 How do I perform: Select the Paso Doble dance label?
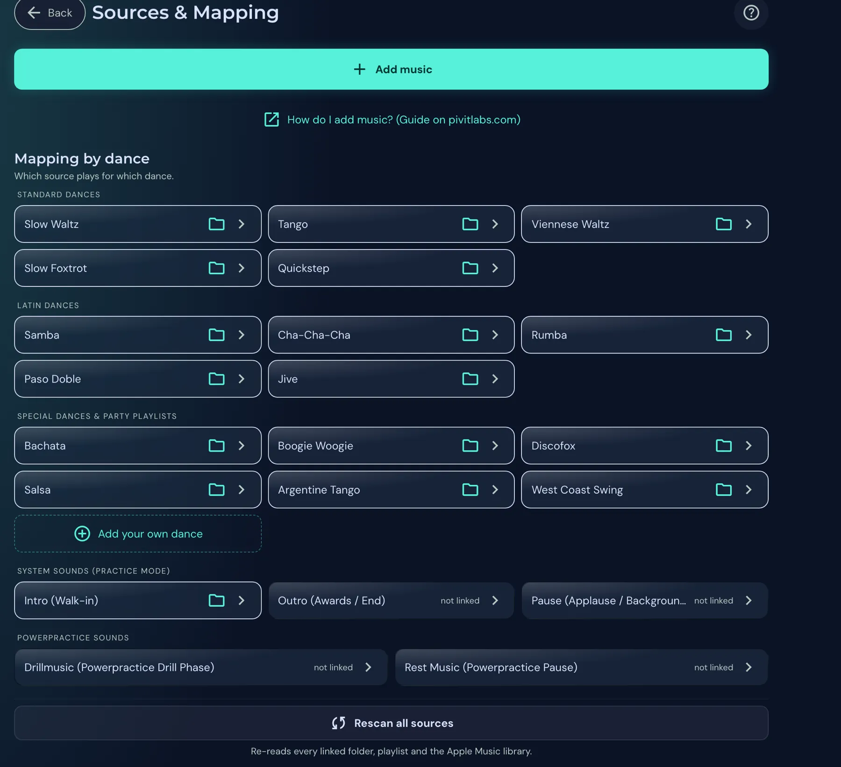pyautogui.click(x=52, y=379)
